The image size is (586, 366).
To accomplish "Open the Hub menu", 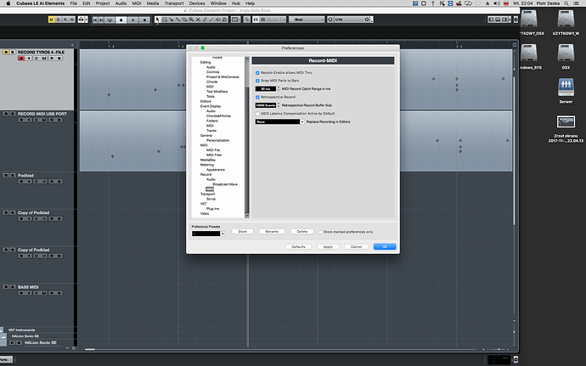I will (236, 3).
